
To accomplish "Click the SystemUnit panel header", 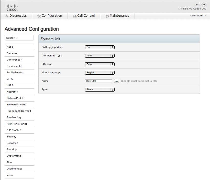I will coord(119,39).
